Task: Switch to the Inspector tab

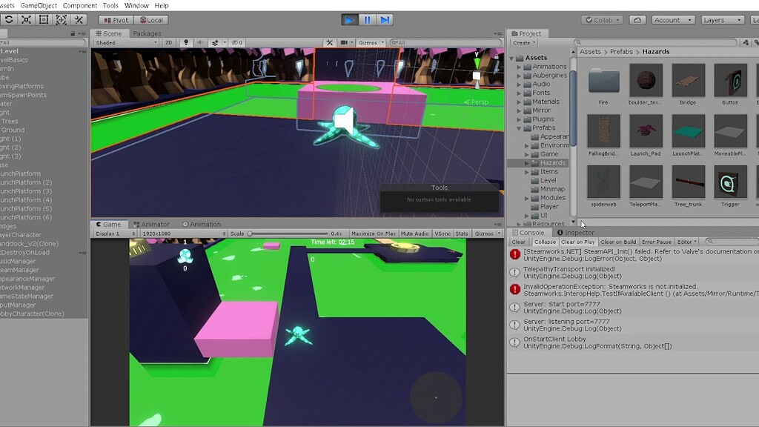Action: [x=575, y=232]
